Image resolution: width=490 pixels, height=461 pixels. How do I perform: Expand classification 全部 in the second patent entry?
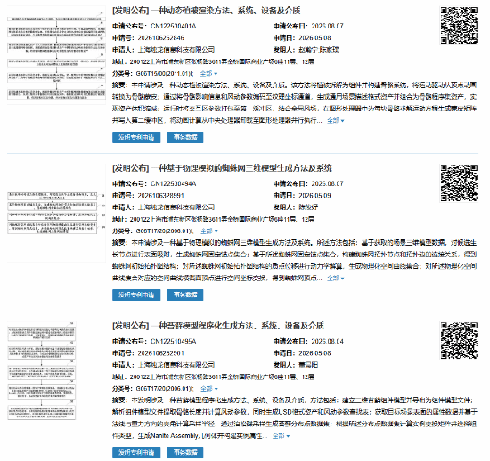coord(208,231)
